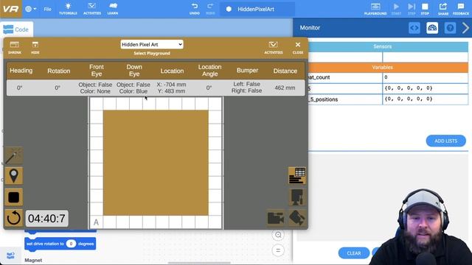472x265 pixels.
Task: Click the Undo arrow
Action: pos(195,9)
